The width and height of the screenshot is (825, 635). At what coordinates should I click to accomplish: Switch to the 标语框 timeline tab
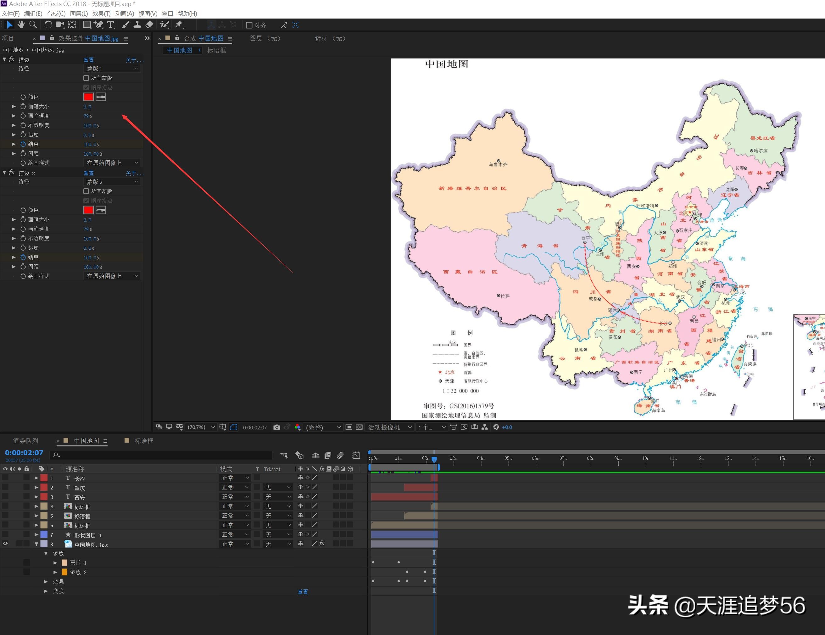[x=143, y=441]
